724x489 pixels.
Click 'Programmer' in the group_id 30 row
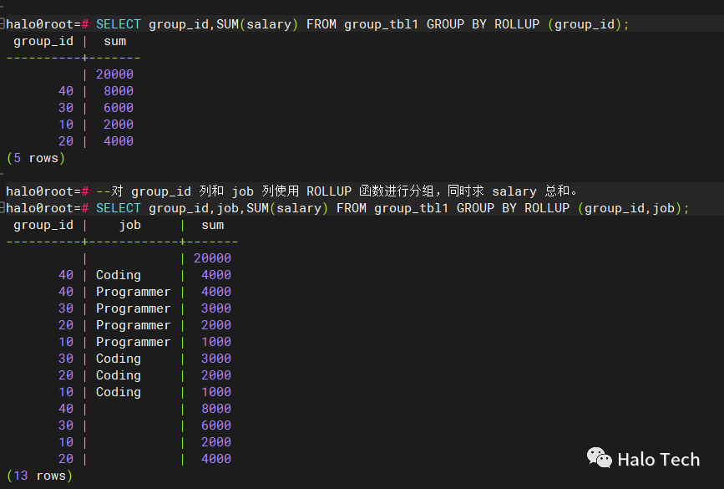133,308
